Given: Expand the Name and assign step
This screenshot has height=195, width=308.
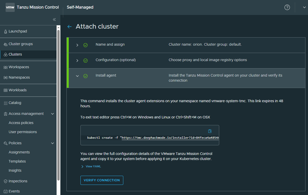Looking at the screenshot, I should 77,45.
